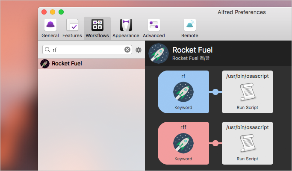This screenshot has width=292, height=171.
Task: Click the Rocket Fuel header icon
Action: tap(159, 53)
